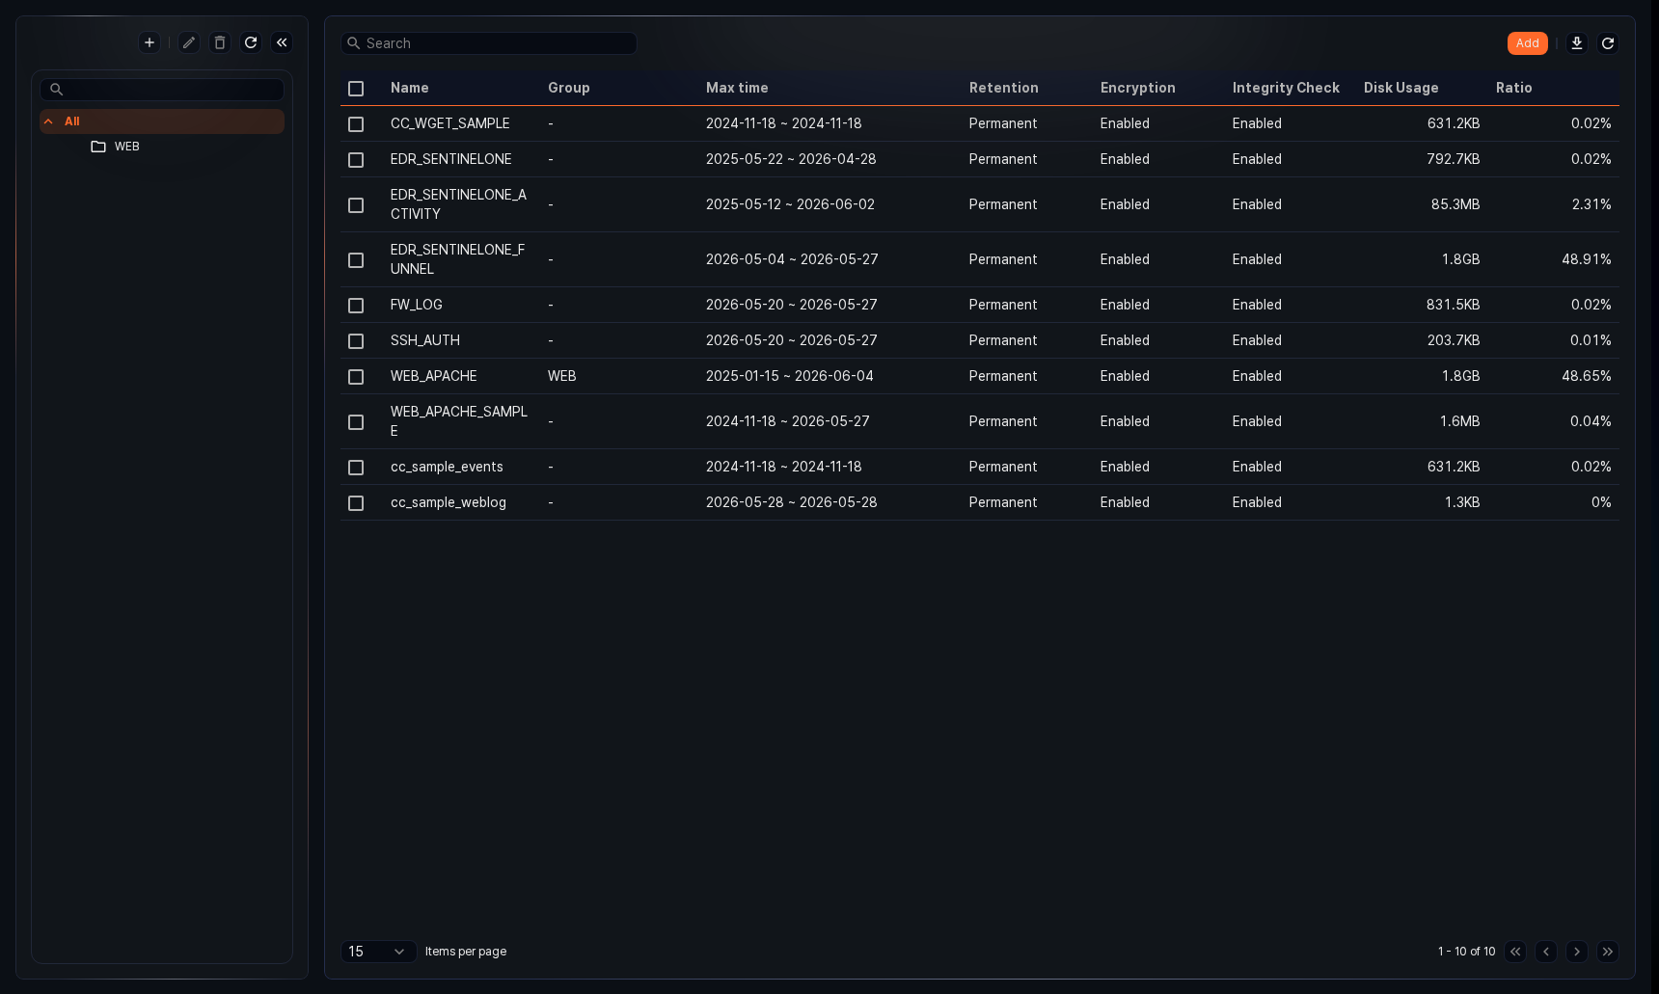This screenshot has width=1659, height=994.
Task: Sort by Group column header
Action: [569, 88]
